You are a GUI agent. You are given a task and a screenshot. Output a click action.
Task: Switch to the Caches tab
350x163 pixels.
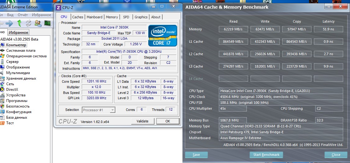(x=78, y=17)
